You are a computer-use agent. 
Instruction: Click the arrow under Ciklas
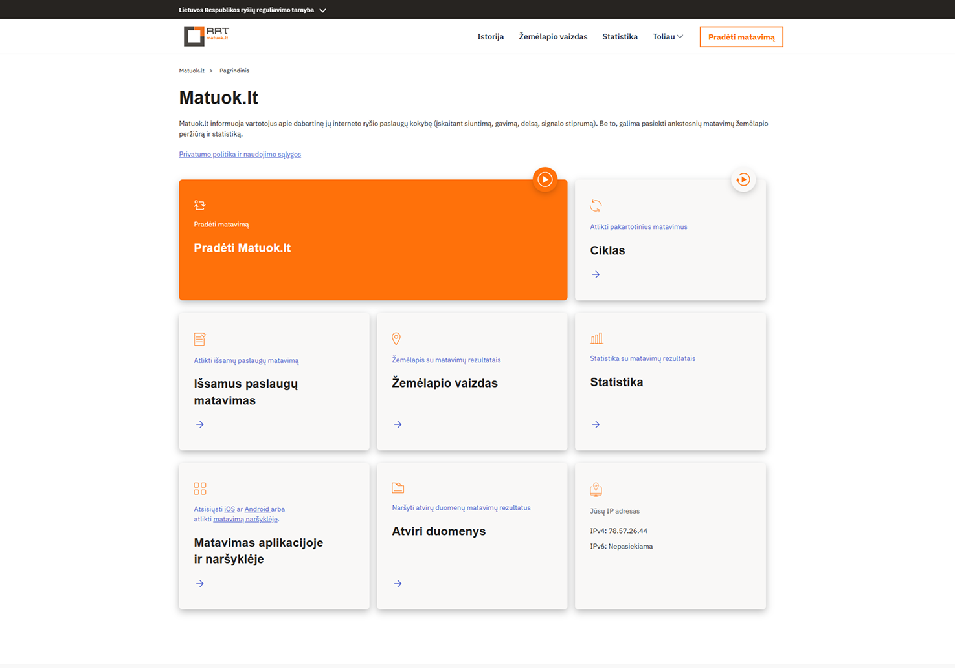click(x=596, y=274)
